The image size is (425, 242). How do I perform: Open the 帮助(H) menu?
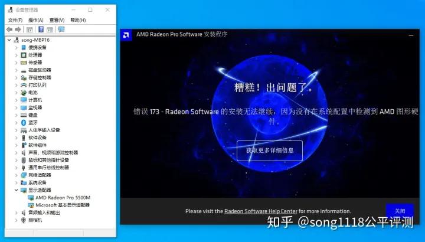pyautogui.click(x=78, y=20)
